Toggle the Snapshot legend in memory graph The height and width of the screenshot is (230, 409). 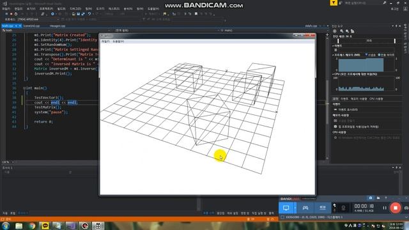[x=371, y=55]
